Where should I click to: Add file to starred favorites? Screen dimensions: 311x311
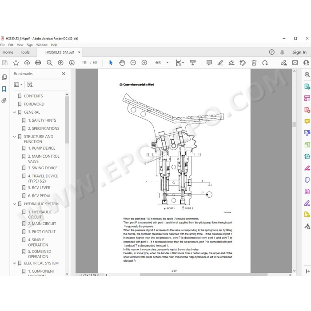(16, 63)
